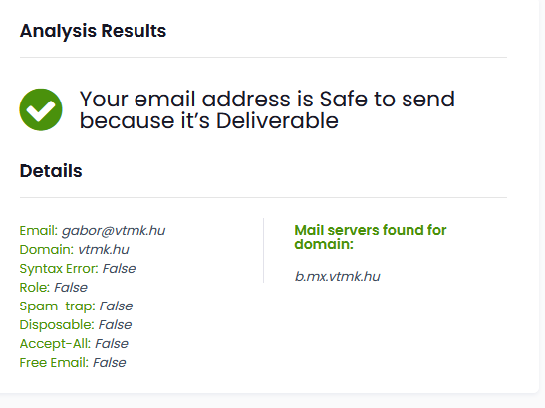Click the word Deliverable in result
This screenshot has width=545, height=408.
[x=277, y=120]
